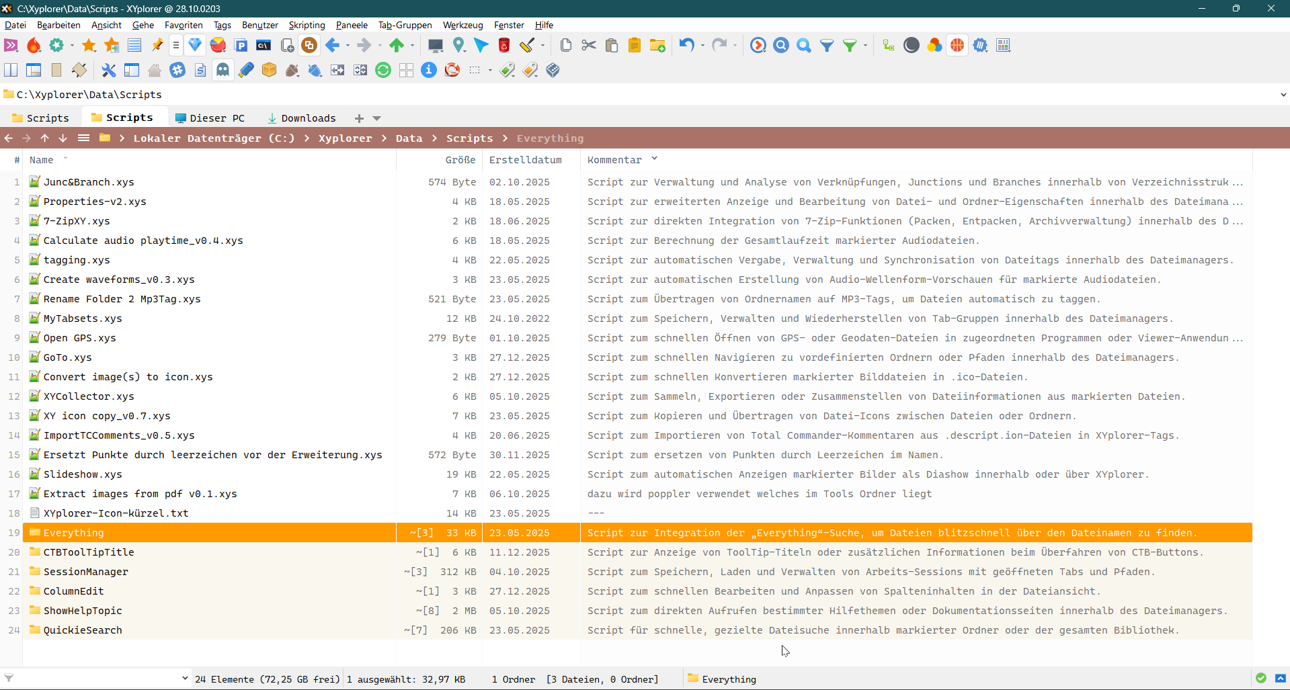Click the blue info circle icon
Screen dimensions: 1290x690
pyautogui.click(x=429, y=71)
